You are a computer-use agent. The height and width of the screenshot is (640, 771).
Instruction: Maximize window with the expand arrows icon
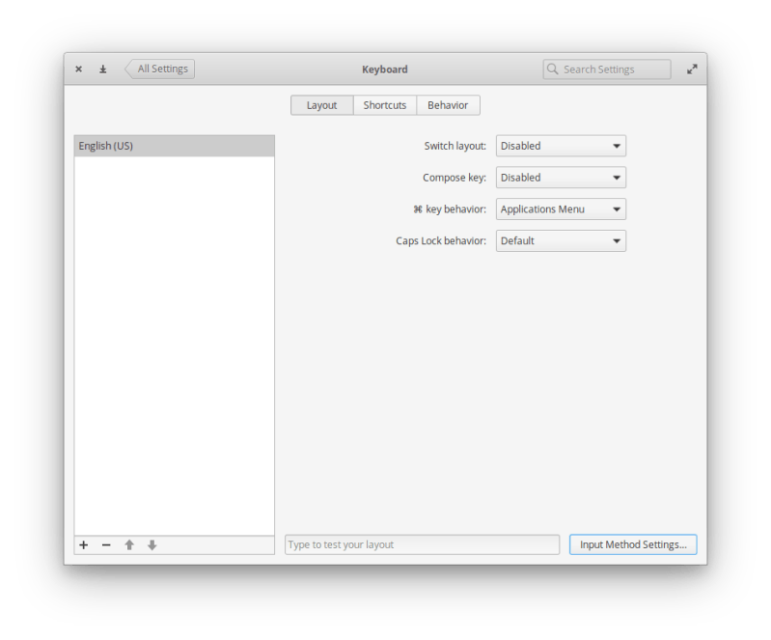(x=692, y=70)
